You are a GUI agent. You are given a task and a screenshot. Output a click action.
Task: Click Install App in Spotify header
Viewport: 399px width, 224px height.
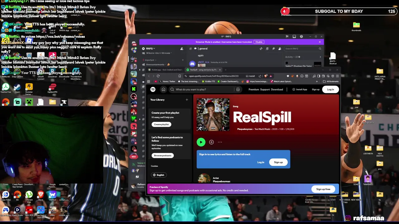pyautogui.click(x=300, y=90)
